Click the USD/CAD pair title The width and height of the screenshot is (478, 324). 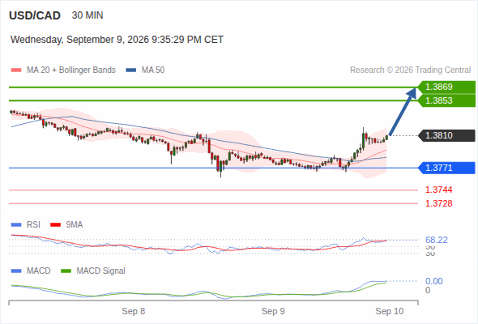35,15
